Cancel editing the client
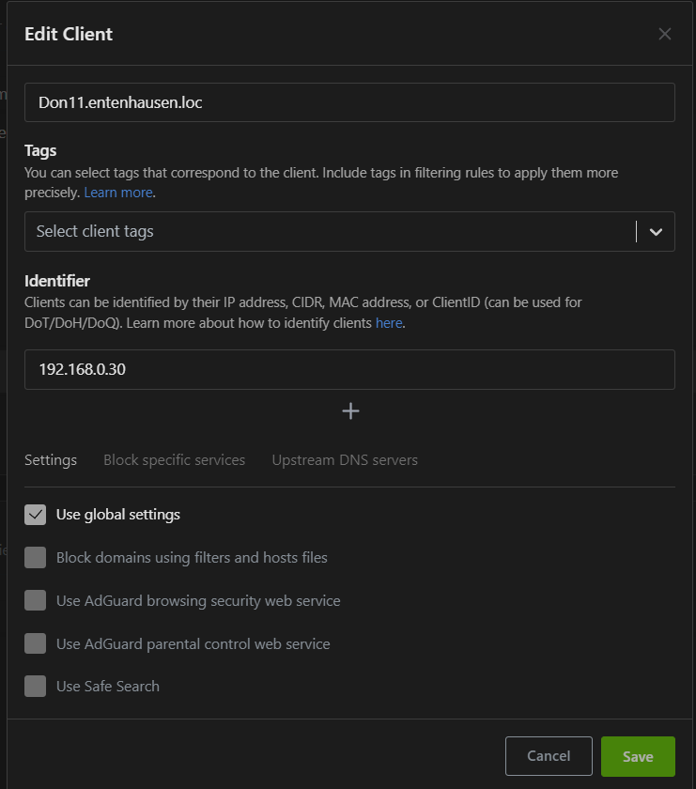Image resolution: width=696 pixels, height=789 pixels. [549, 756]
